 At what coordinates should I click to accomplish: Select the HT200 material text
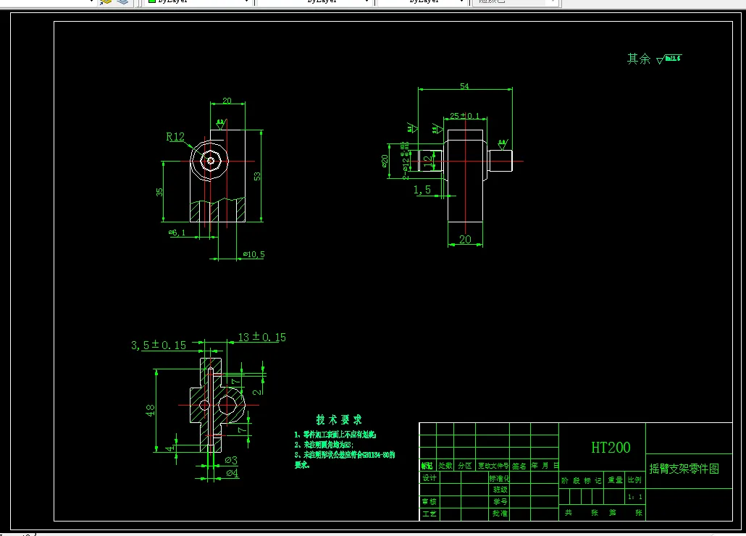[x=611, y=448]
